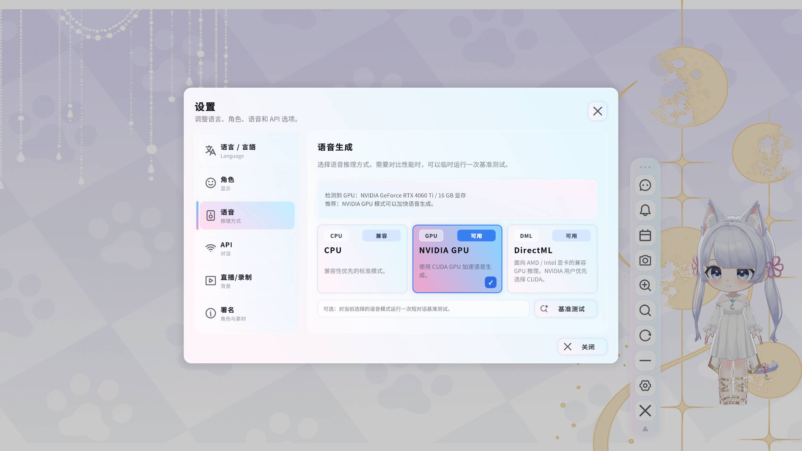The width and height of the screenshot is (802, 451).
Task: Click the blue checkmark on NVIDIA GPU card
Action: (x=490, y=282)
